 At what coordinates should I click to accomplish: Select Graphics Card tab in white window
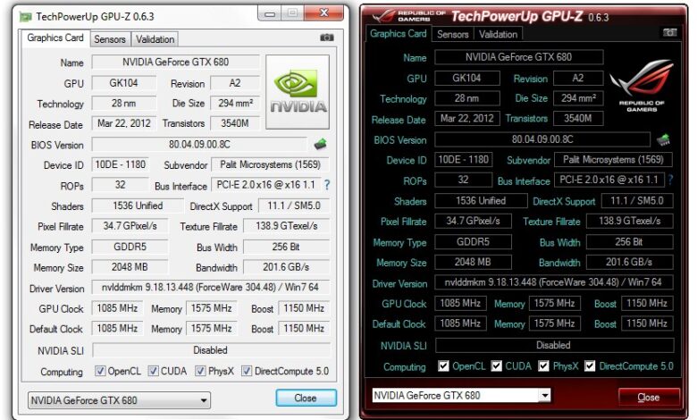tap(55, 38)
